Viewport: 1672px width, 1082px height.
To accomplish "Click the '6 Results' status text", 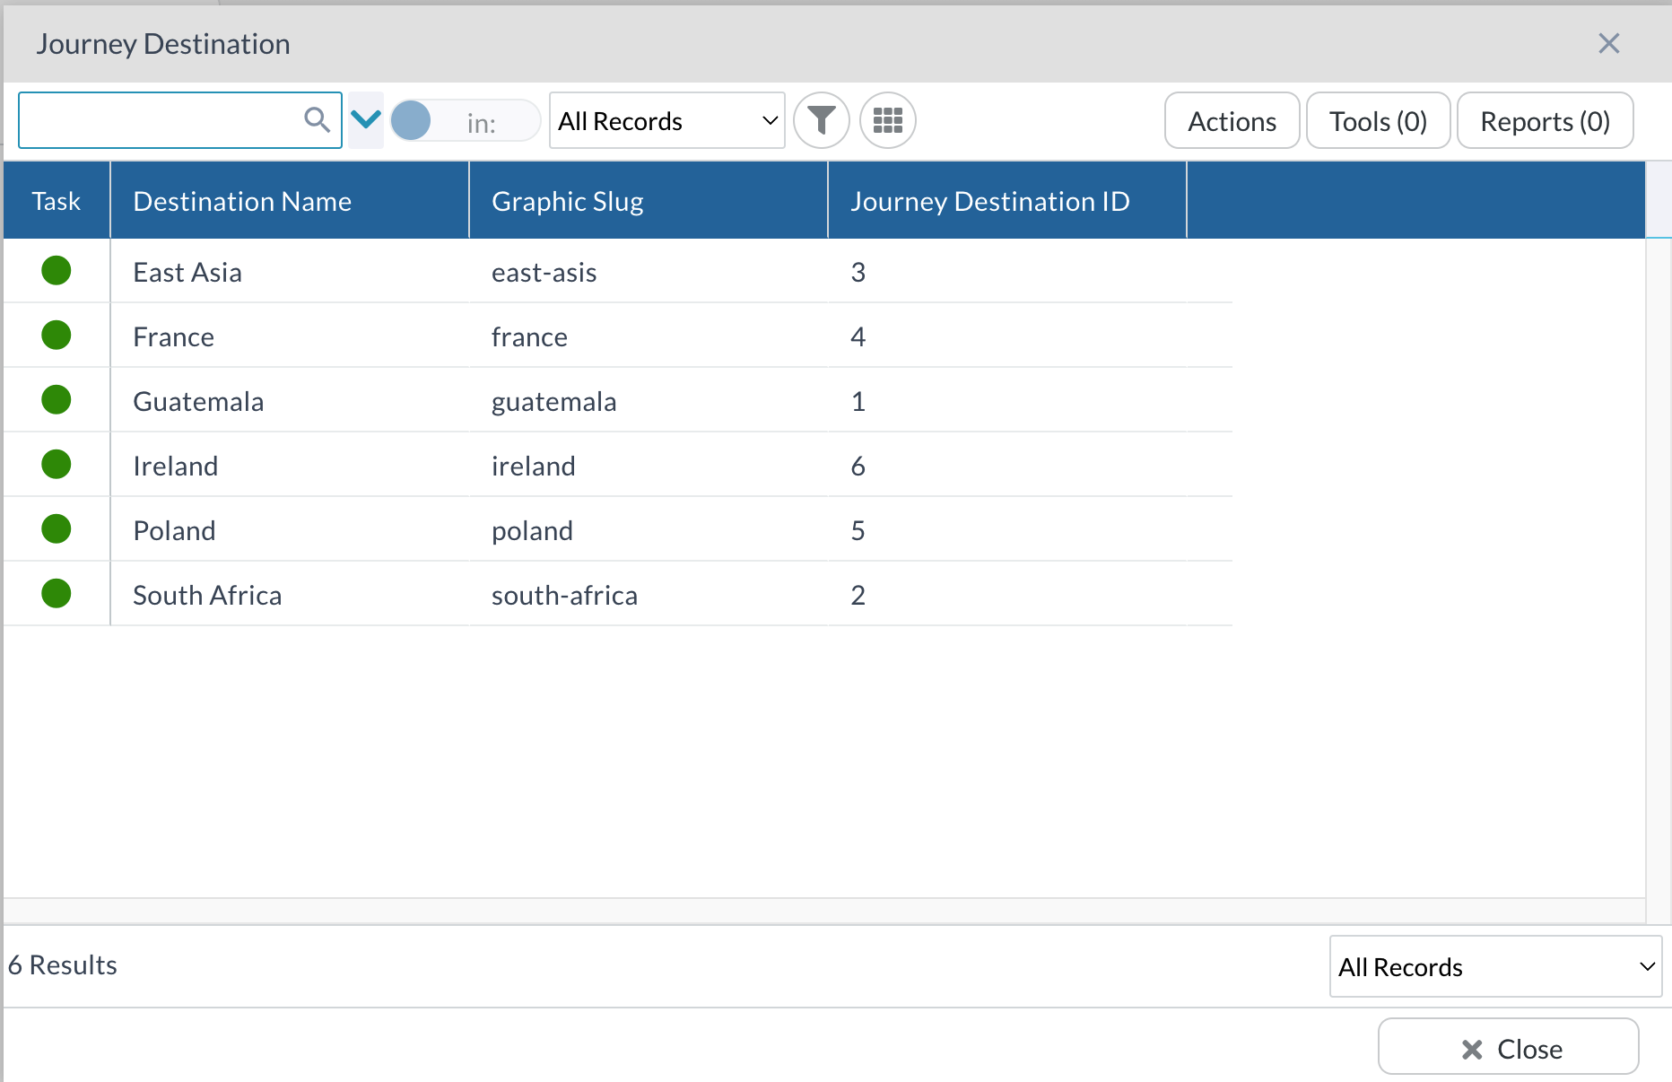I will coord(63,964).
